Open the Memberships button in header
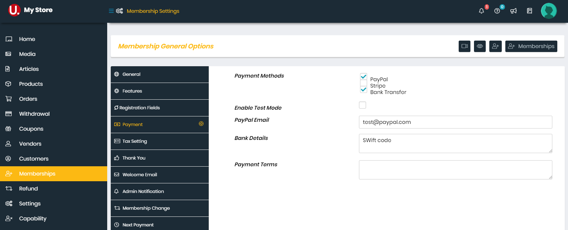568x230 pixels. point(531,46)
